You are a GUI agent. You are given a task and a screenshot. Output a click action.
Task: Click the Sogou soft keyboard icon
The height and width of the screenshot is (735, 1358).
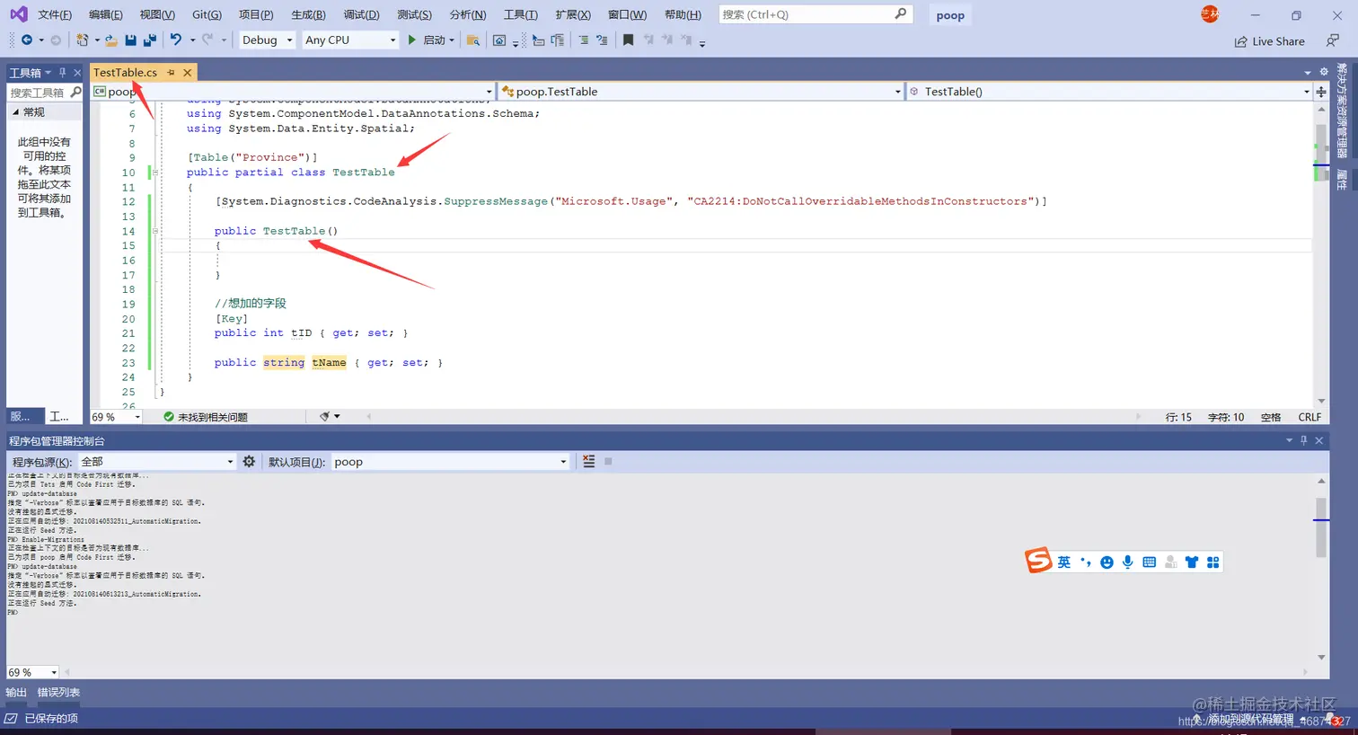(1149, 562)
